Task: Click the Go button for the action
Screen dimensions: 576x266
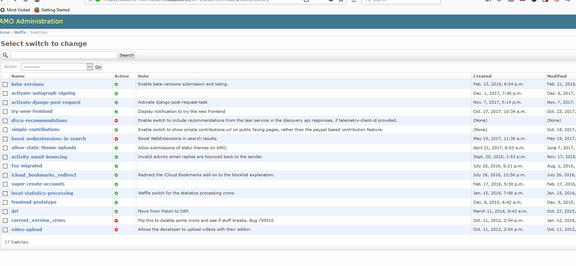Action: click(98, 67)
